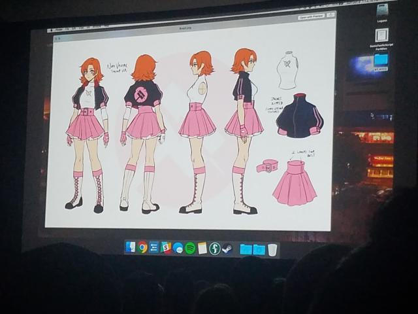Select the document file icon on desktop
418x314 pixels.
click(381, 35)
